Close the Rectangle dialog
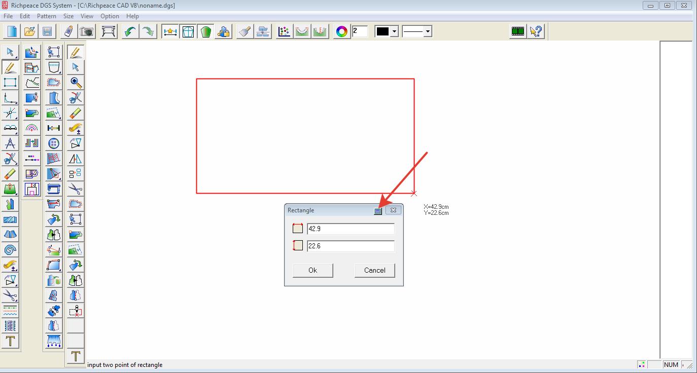This screenshot has height=373, width=697. coord(393,210)
